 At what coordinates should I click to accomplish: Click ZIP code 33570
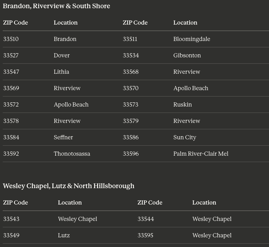[x=131, y=88]
